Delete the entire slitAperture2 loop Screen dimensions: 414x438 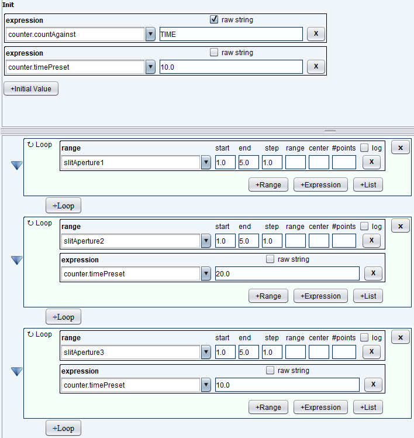click(401, 226)
